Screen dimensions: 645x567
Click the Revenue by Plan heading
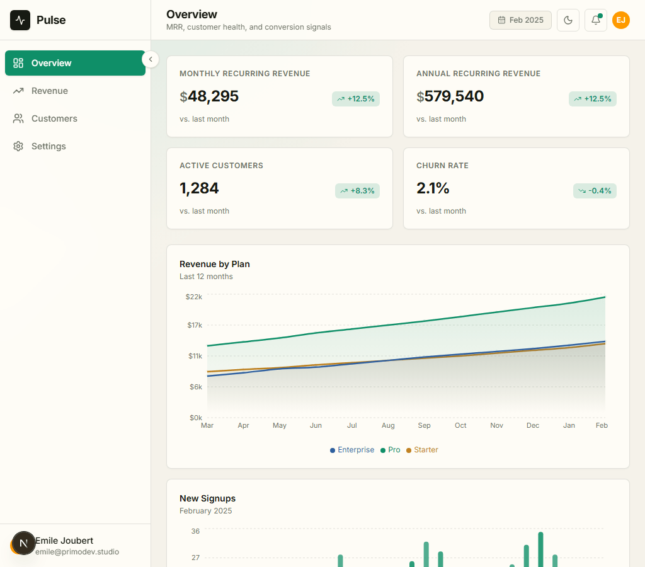(215, 264)
